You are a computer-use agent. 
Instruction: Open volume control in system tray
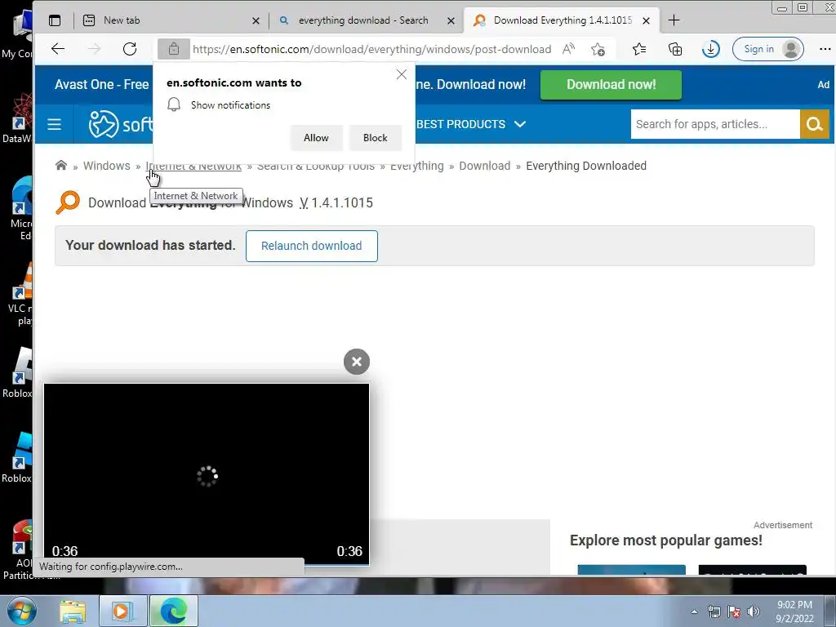click(754, 611)
